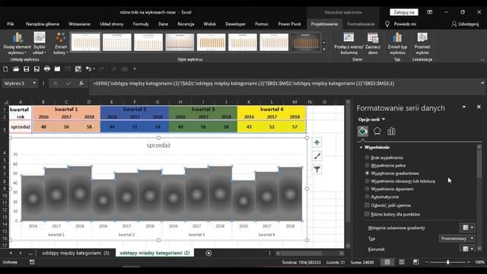Expand the formula bar

(x=482, y=83)
